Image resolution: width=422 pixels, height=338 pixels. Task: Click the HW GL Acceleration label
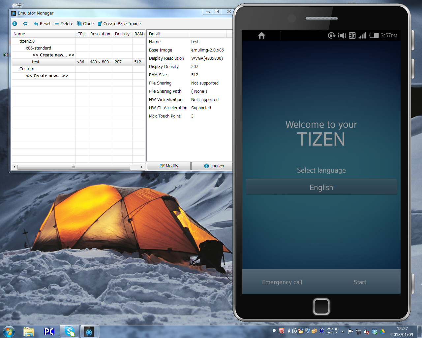(x=168, y=108)
